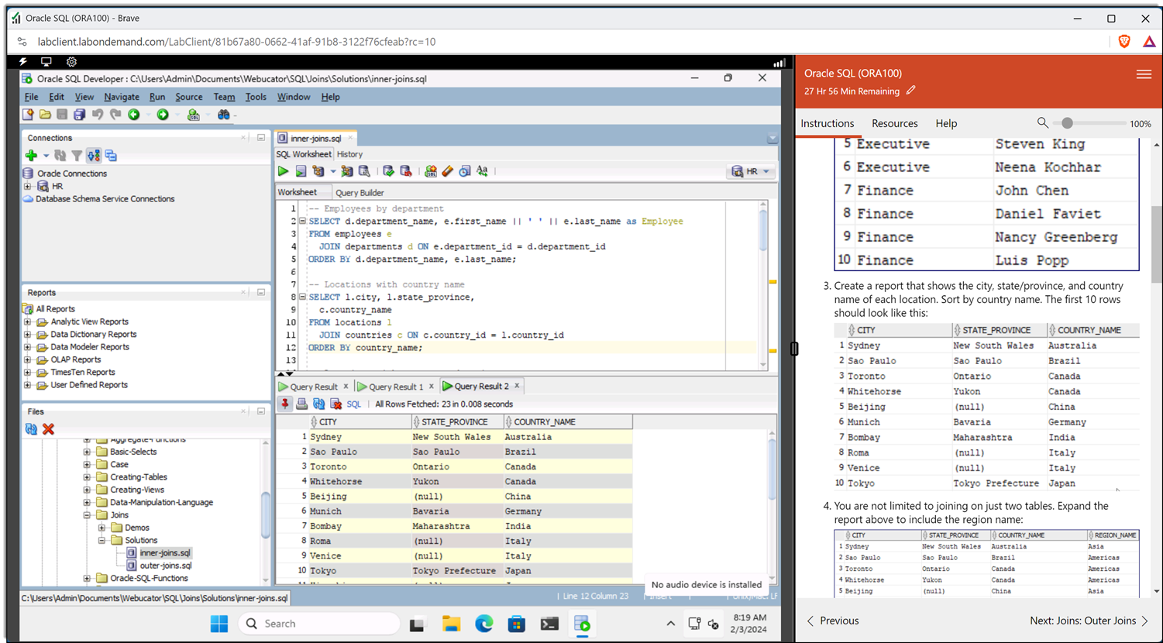Click the Autotrace icon in worksheet toolbar

pos(346,171)
